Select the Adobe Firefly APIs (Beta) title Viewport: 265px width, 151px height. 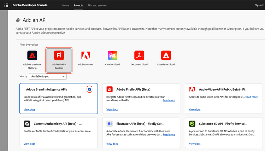[x=133, y=89]
